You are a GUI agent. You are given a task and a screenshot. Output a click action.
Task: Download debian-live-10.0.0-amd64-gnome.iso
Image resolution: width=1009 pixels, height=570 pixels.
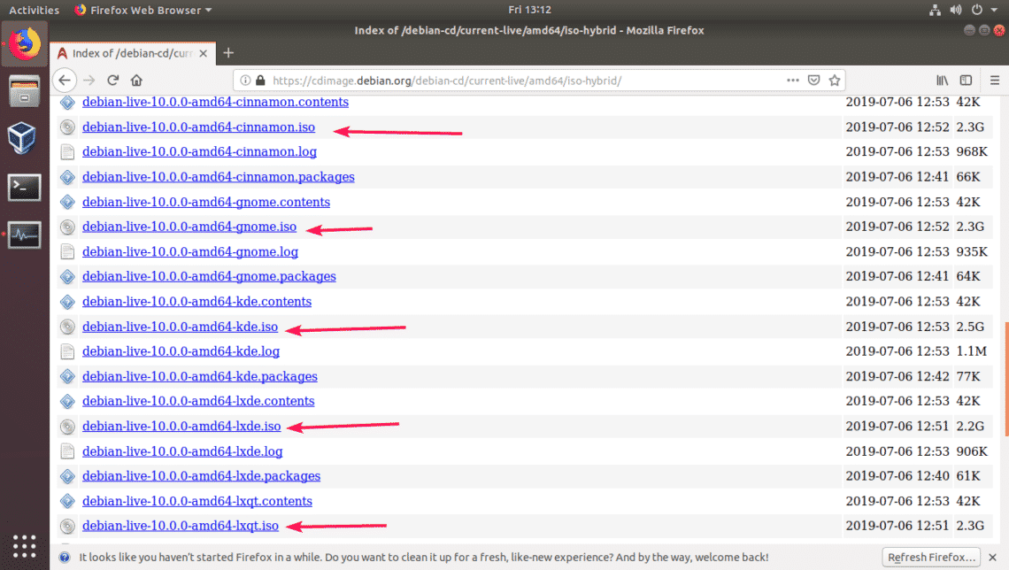189,227
